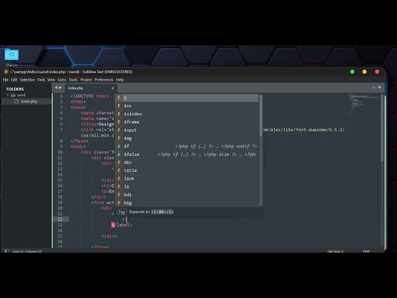Viewport: 397px width, 298px height.
Task: Click the body tag on line 9
Action: (78, 147)
